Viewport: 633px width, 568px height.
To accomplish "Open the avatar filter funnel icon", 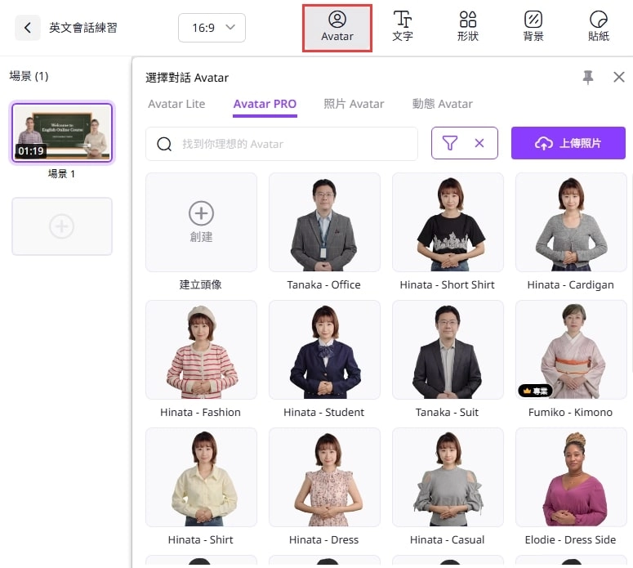I will [450, 143].
